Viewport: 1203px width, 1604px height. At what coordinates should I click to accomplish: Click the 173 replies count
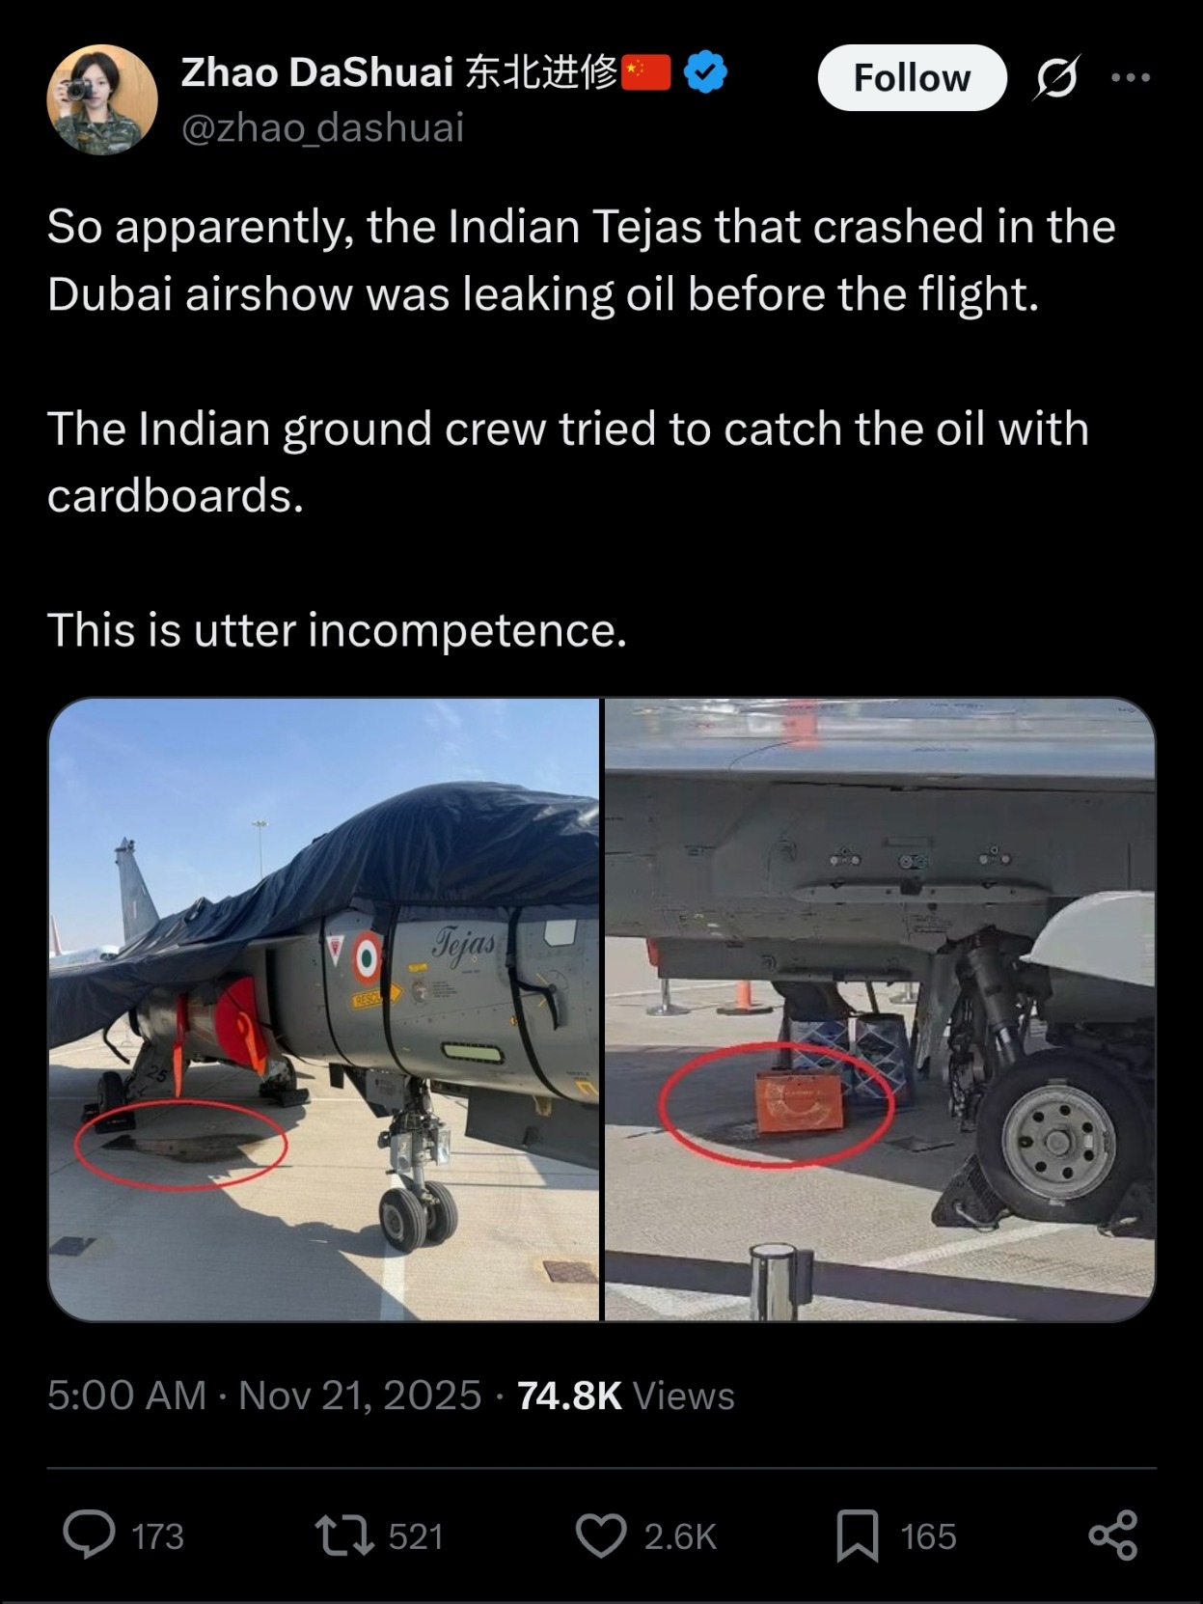(157, 1536)
